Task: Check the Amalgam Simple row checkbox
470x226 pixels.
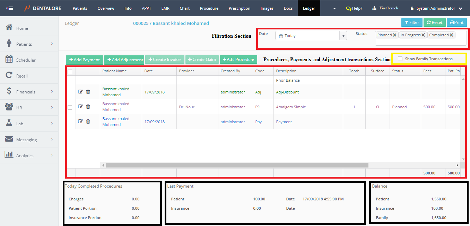Action: click(x=70, y=107)
